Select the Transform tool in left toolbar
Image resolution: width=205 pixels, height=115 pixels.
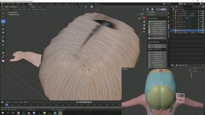coord(3,33)
